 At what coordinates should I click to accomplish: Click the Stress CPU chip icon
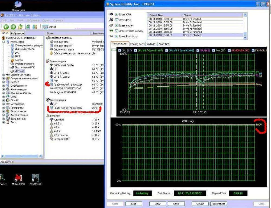(x=111, y=14)
